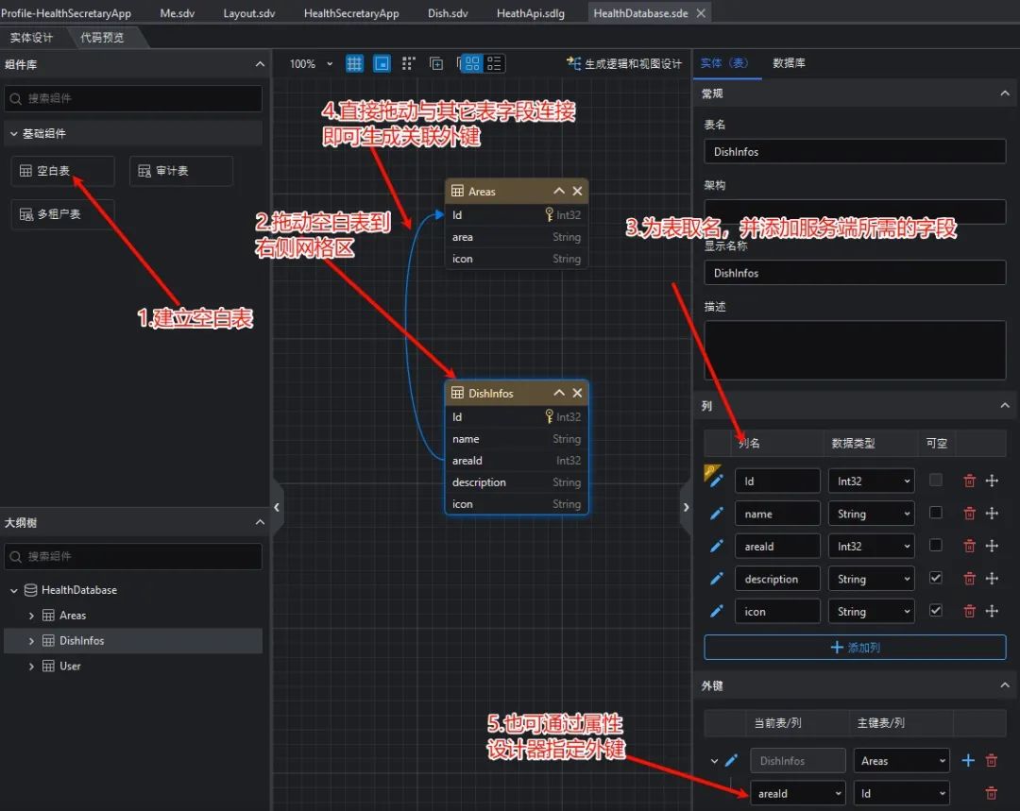Switch to 数据库 properties tab

click(789, 63)
